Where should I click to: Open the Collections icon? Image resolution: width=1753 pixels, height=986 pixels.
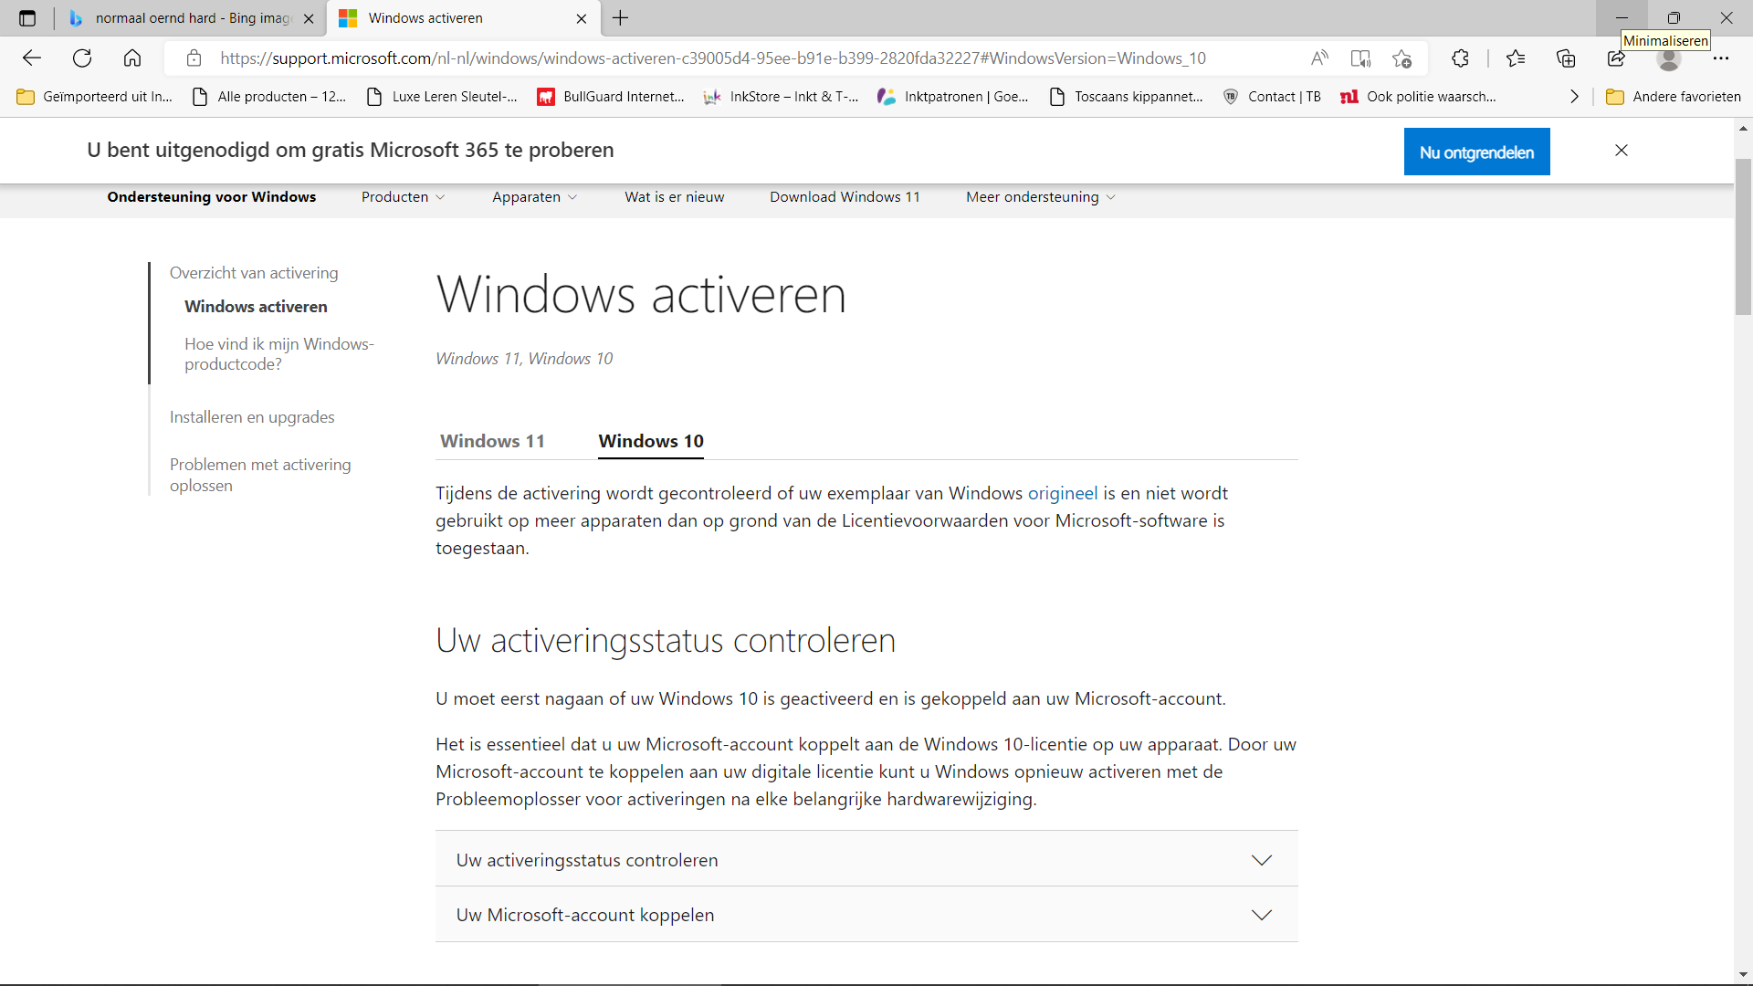pos(1566,58)
